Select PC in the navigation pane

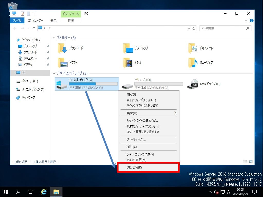click(x=30, y=73)
